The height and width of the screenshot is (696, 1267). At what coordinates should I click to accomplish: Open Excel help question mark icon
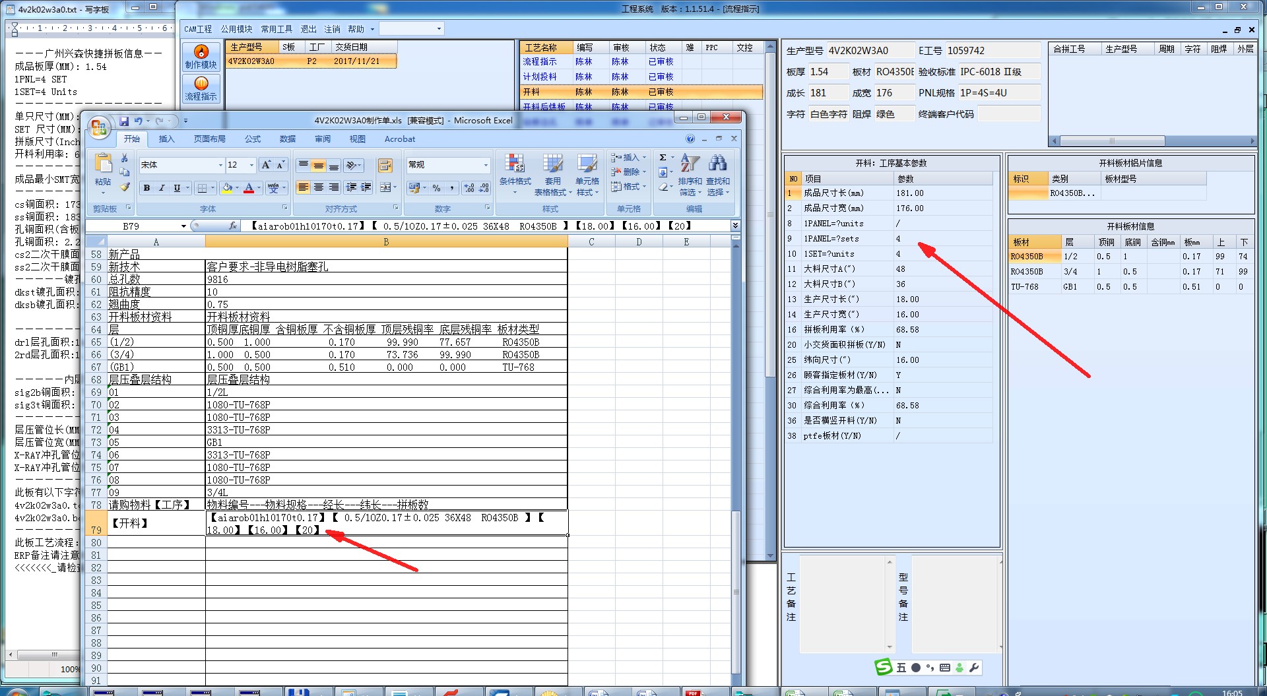690,139
